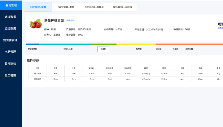The image size is (223, 127).
Task: Click the orange timeline segment
Action: pyautogui.click(x=189, y=44)
